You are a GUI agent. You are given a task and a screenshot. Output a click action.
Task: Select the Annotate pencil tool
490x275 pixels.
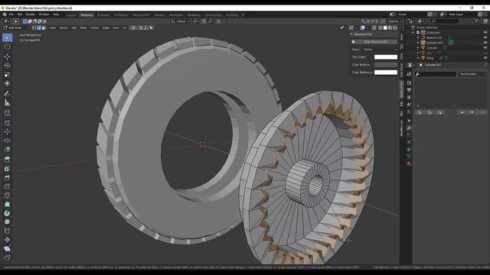click(x=7, y=93)
